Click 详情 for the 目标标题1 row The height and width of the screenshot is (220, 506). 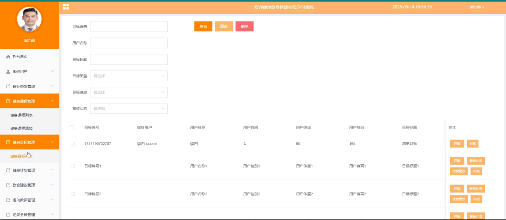pos(457,161)
